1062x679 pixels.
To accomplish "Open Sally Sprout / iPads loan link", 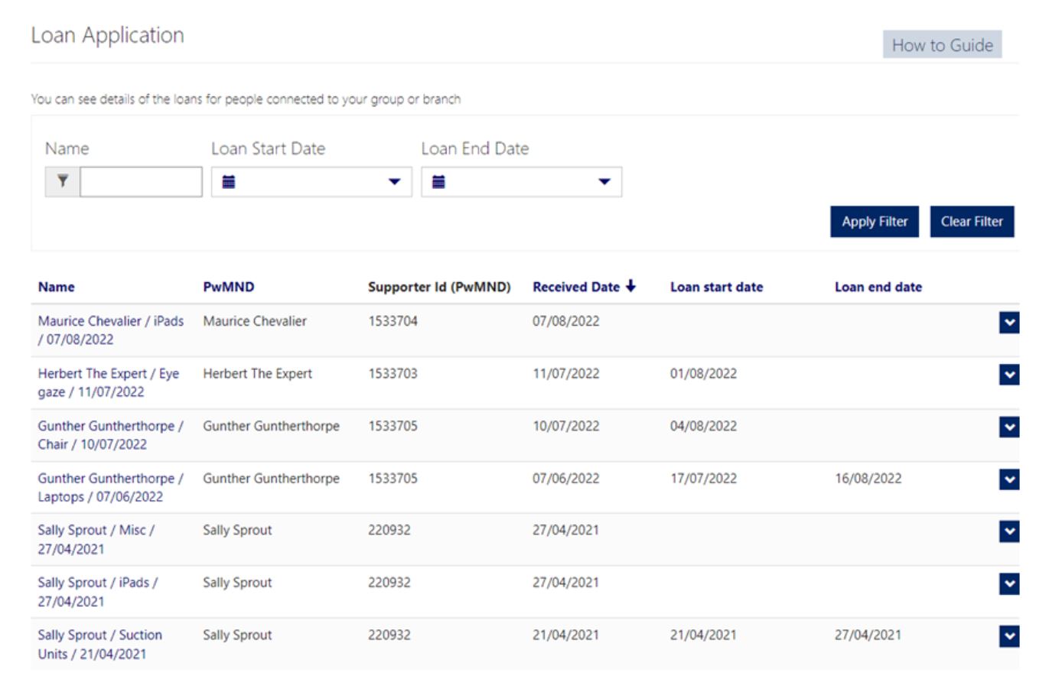I will 98,592.
